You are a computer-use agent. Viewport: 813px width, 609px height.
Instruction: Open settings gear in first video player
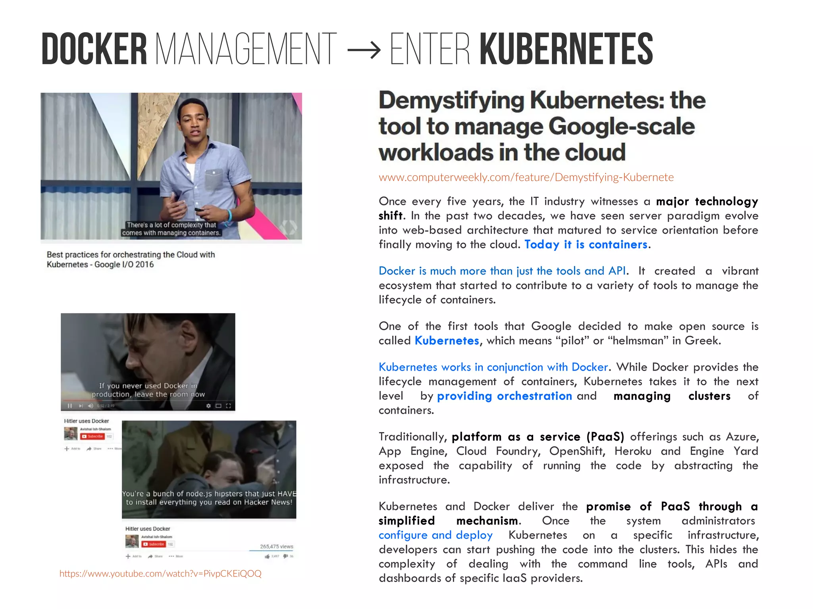(x=208, y=406)
